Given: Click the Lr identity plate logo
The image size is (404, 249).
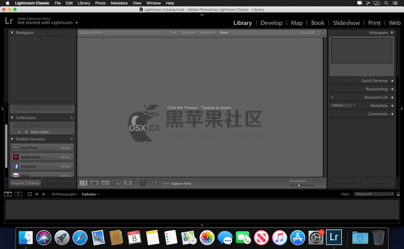Looking at the screenshot, I should [9, 20].
